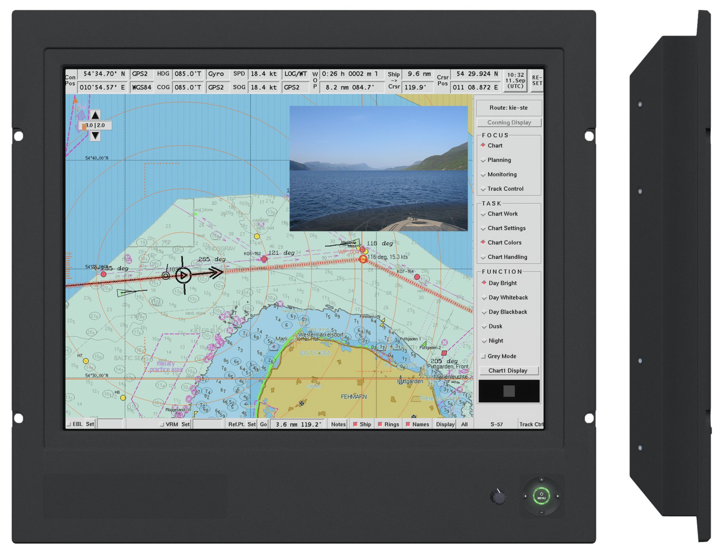Enable the Grey Mode checkbox

(483, 356)
